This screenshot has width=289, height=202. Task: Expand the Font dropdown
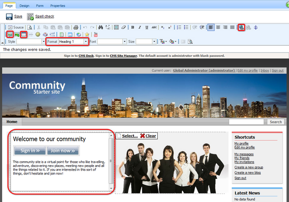pos(125,42)
